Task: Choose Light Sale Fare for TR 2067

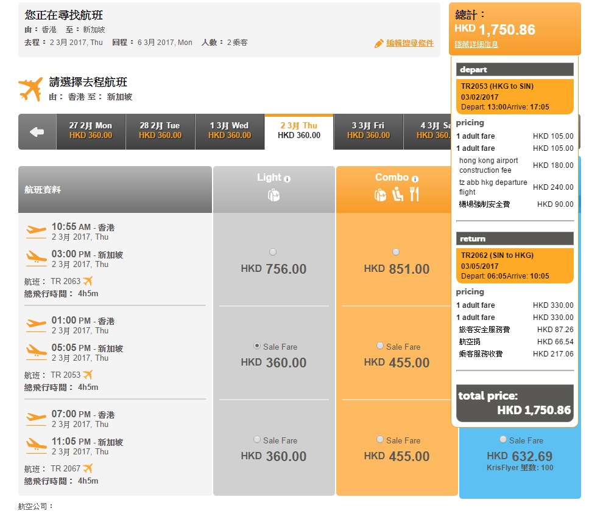Action: pos(257,439)
